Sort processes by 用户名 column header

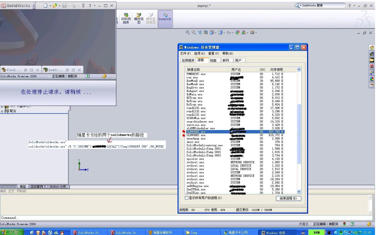(x=243, y=70)
